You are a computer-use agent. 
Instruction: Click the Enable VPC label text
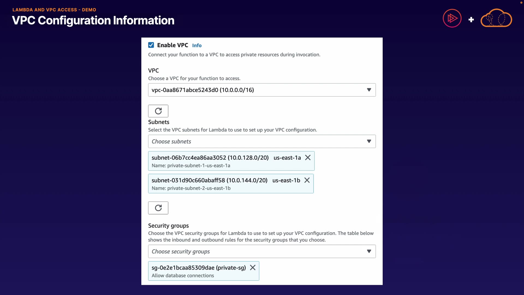click(x=172, y=45)
